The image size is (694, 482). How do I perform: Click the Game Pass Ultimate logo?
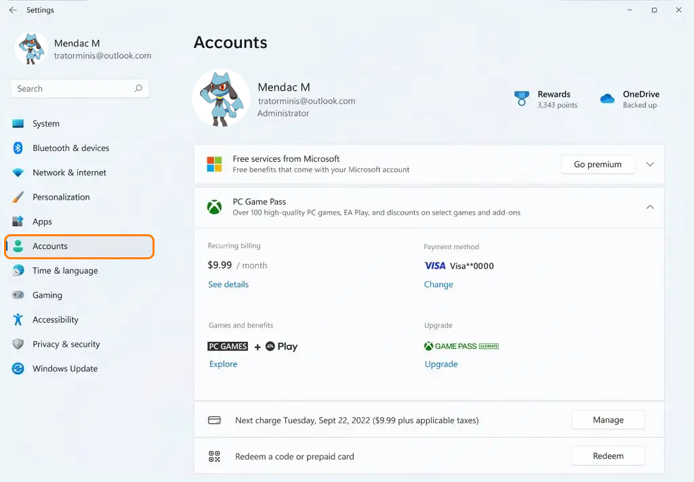[461, 346]
